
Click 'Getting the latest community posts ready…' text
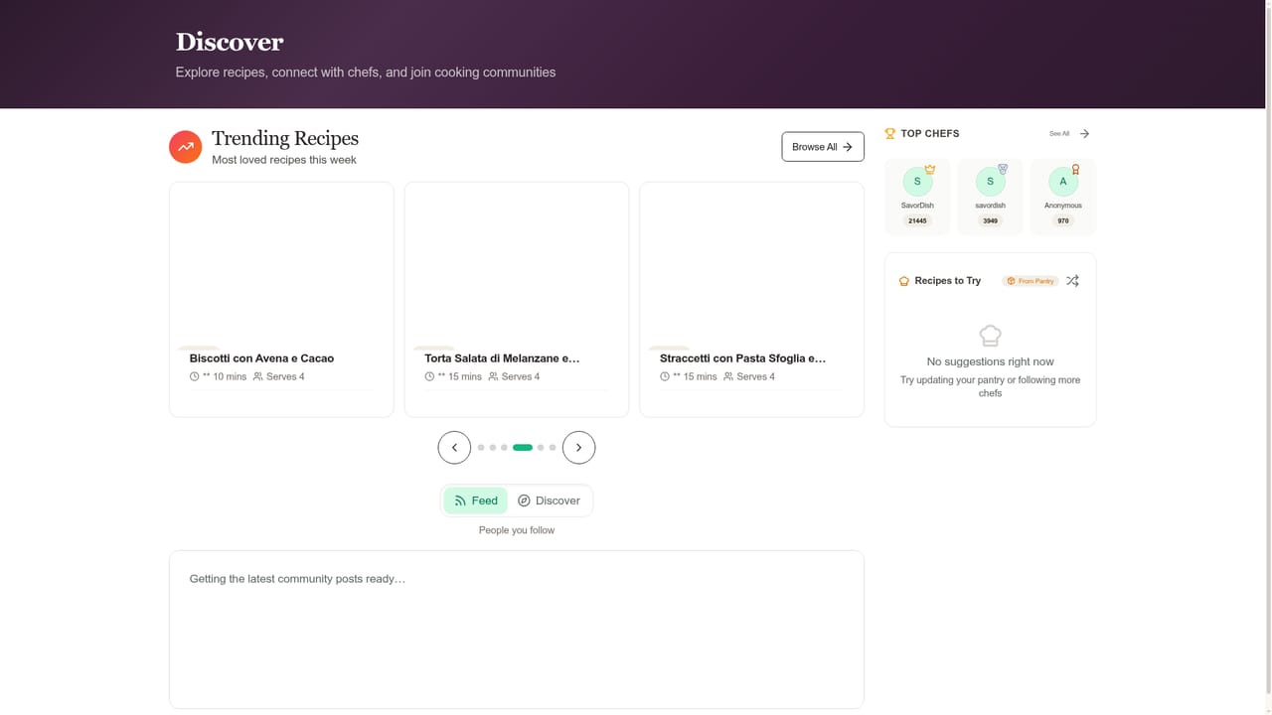[x=297, y=579]
